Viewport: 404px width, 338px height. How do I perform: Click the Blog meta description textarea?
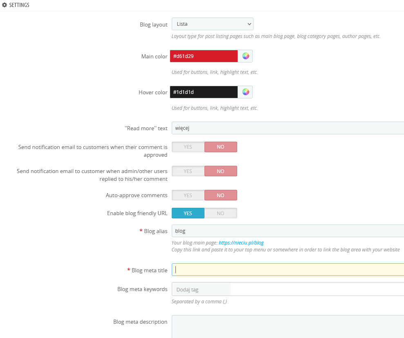(x=288, y=327)
